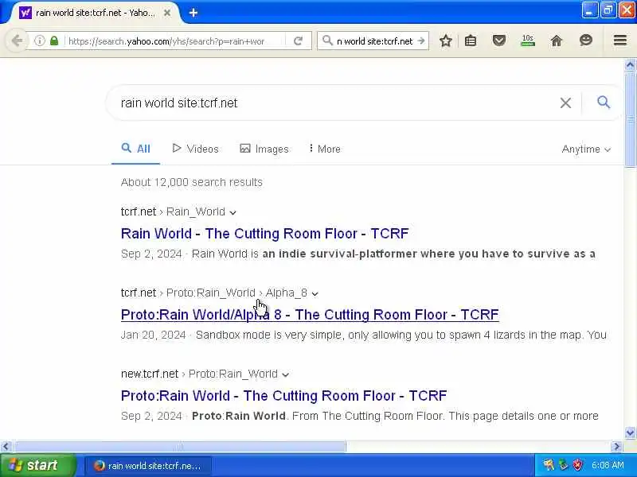Viewport: 637px width, 477px height.
Task: Click the first tray icon left of the clock
Action: [x=549, y=465]
